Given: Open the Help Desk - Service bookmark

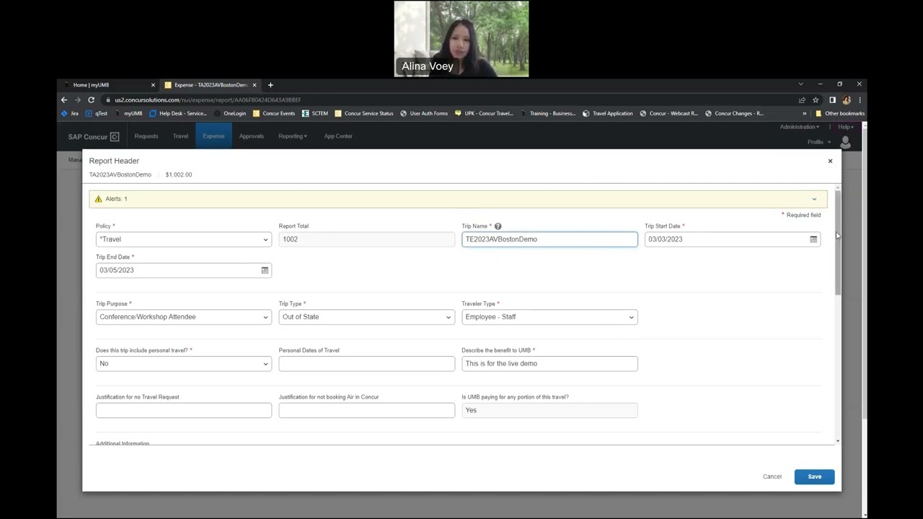Looking at the screenshot, I should 177,113.
